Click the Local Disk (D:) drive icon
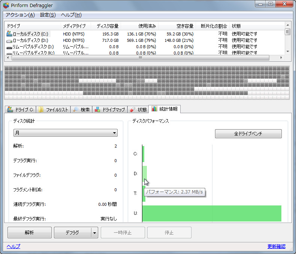Image resolution: width=296 pixels, height=254 pixels. (x=9, y=41)
